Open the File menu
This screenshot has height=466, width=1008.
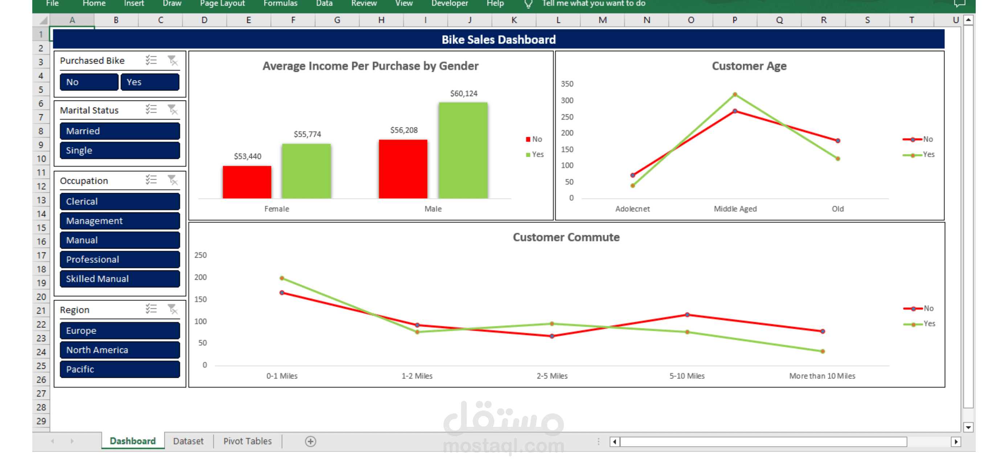(53, 4)
